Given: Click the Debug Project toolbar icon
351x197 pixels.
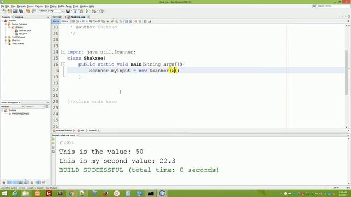Looking at the screenshot, I should point(94,11).
